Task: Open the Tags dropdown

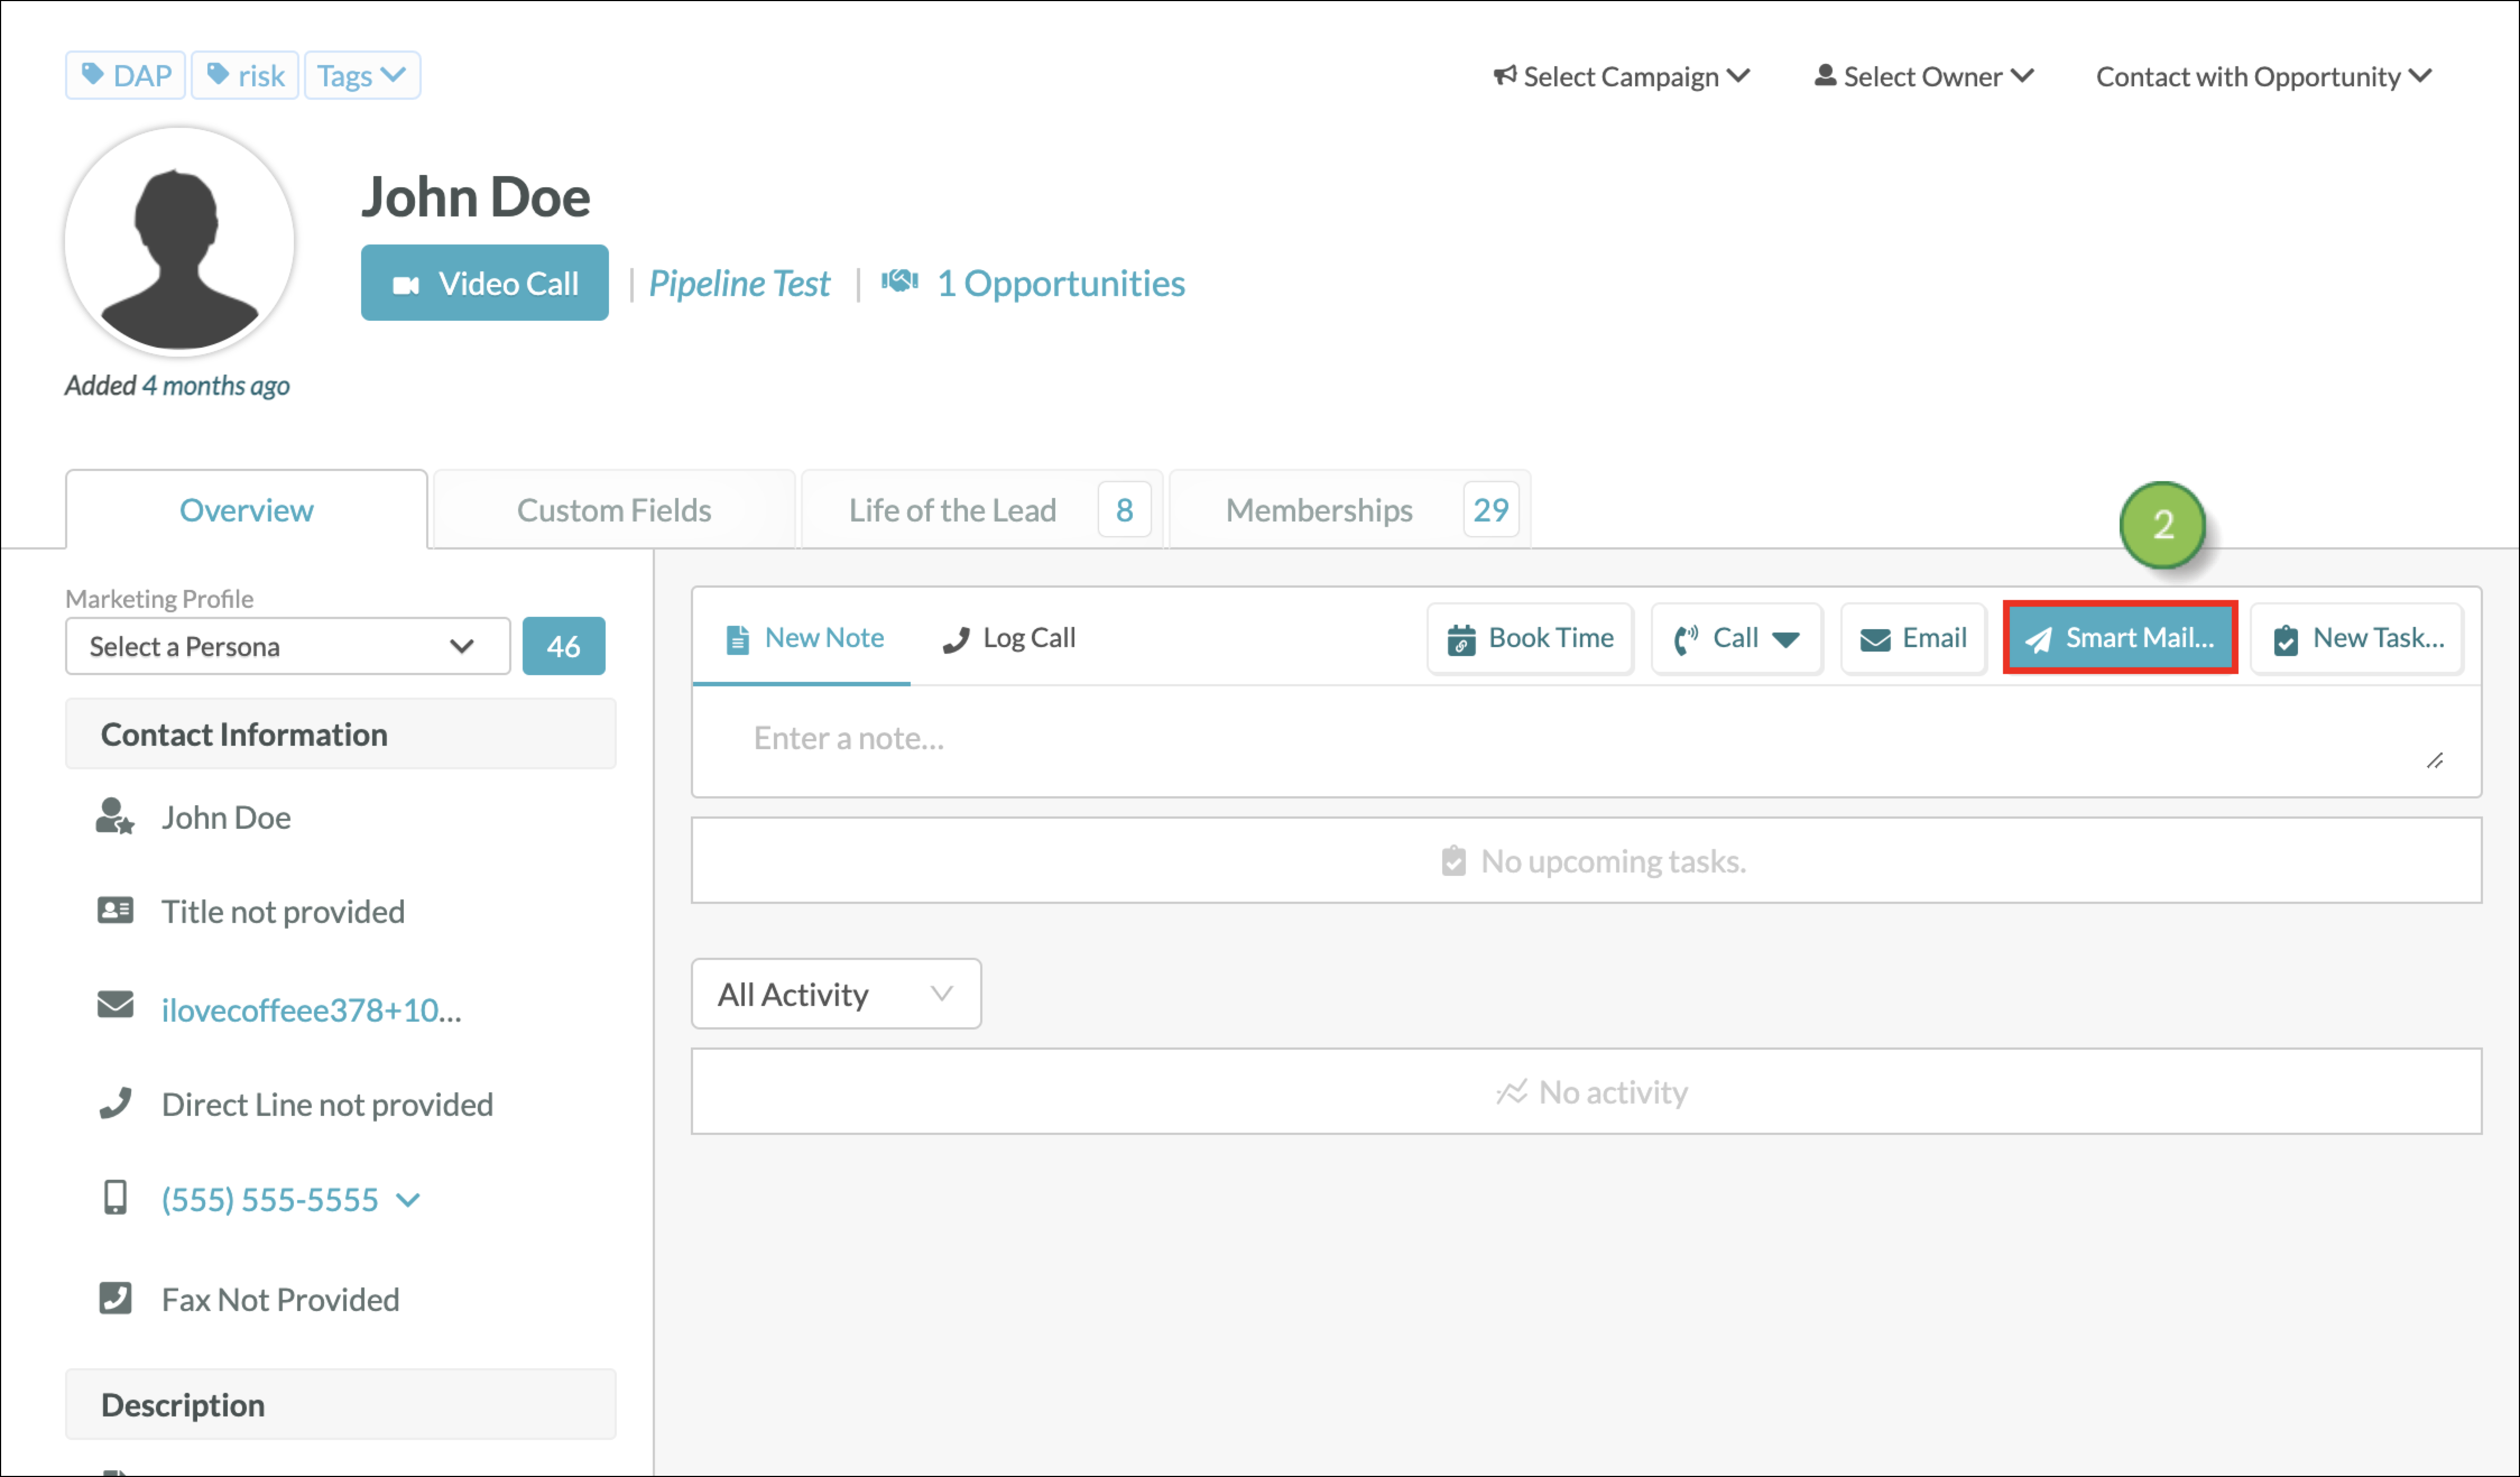Action: coord(362,76)
